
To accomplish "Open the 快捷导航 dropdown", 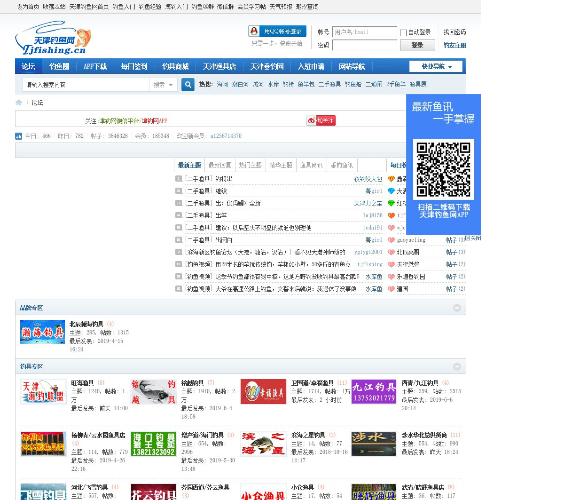I will (x=436, y=67).
